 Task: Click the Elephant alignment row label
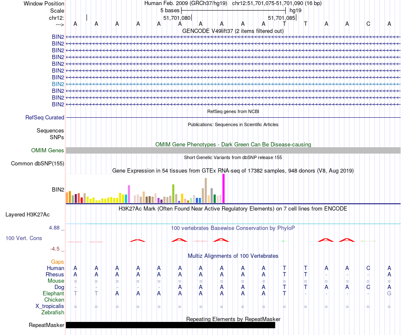pos(54,293)
